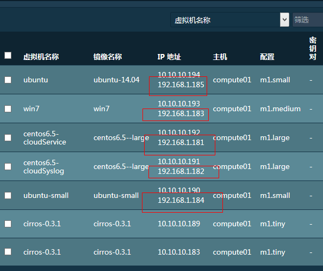The width and height of the screenshot is (323, 271).
Task: Select the win7 virtual machine checkbox
Action: [x=8, y=109]
